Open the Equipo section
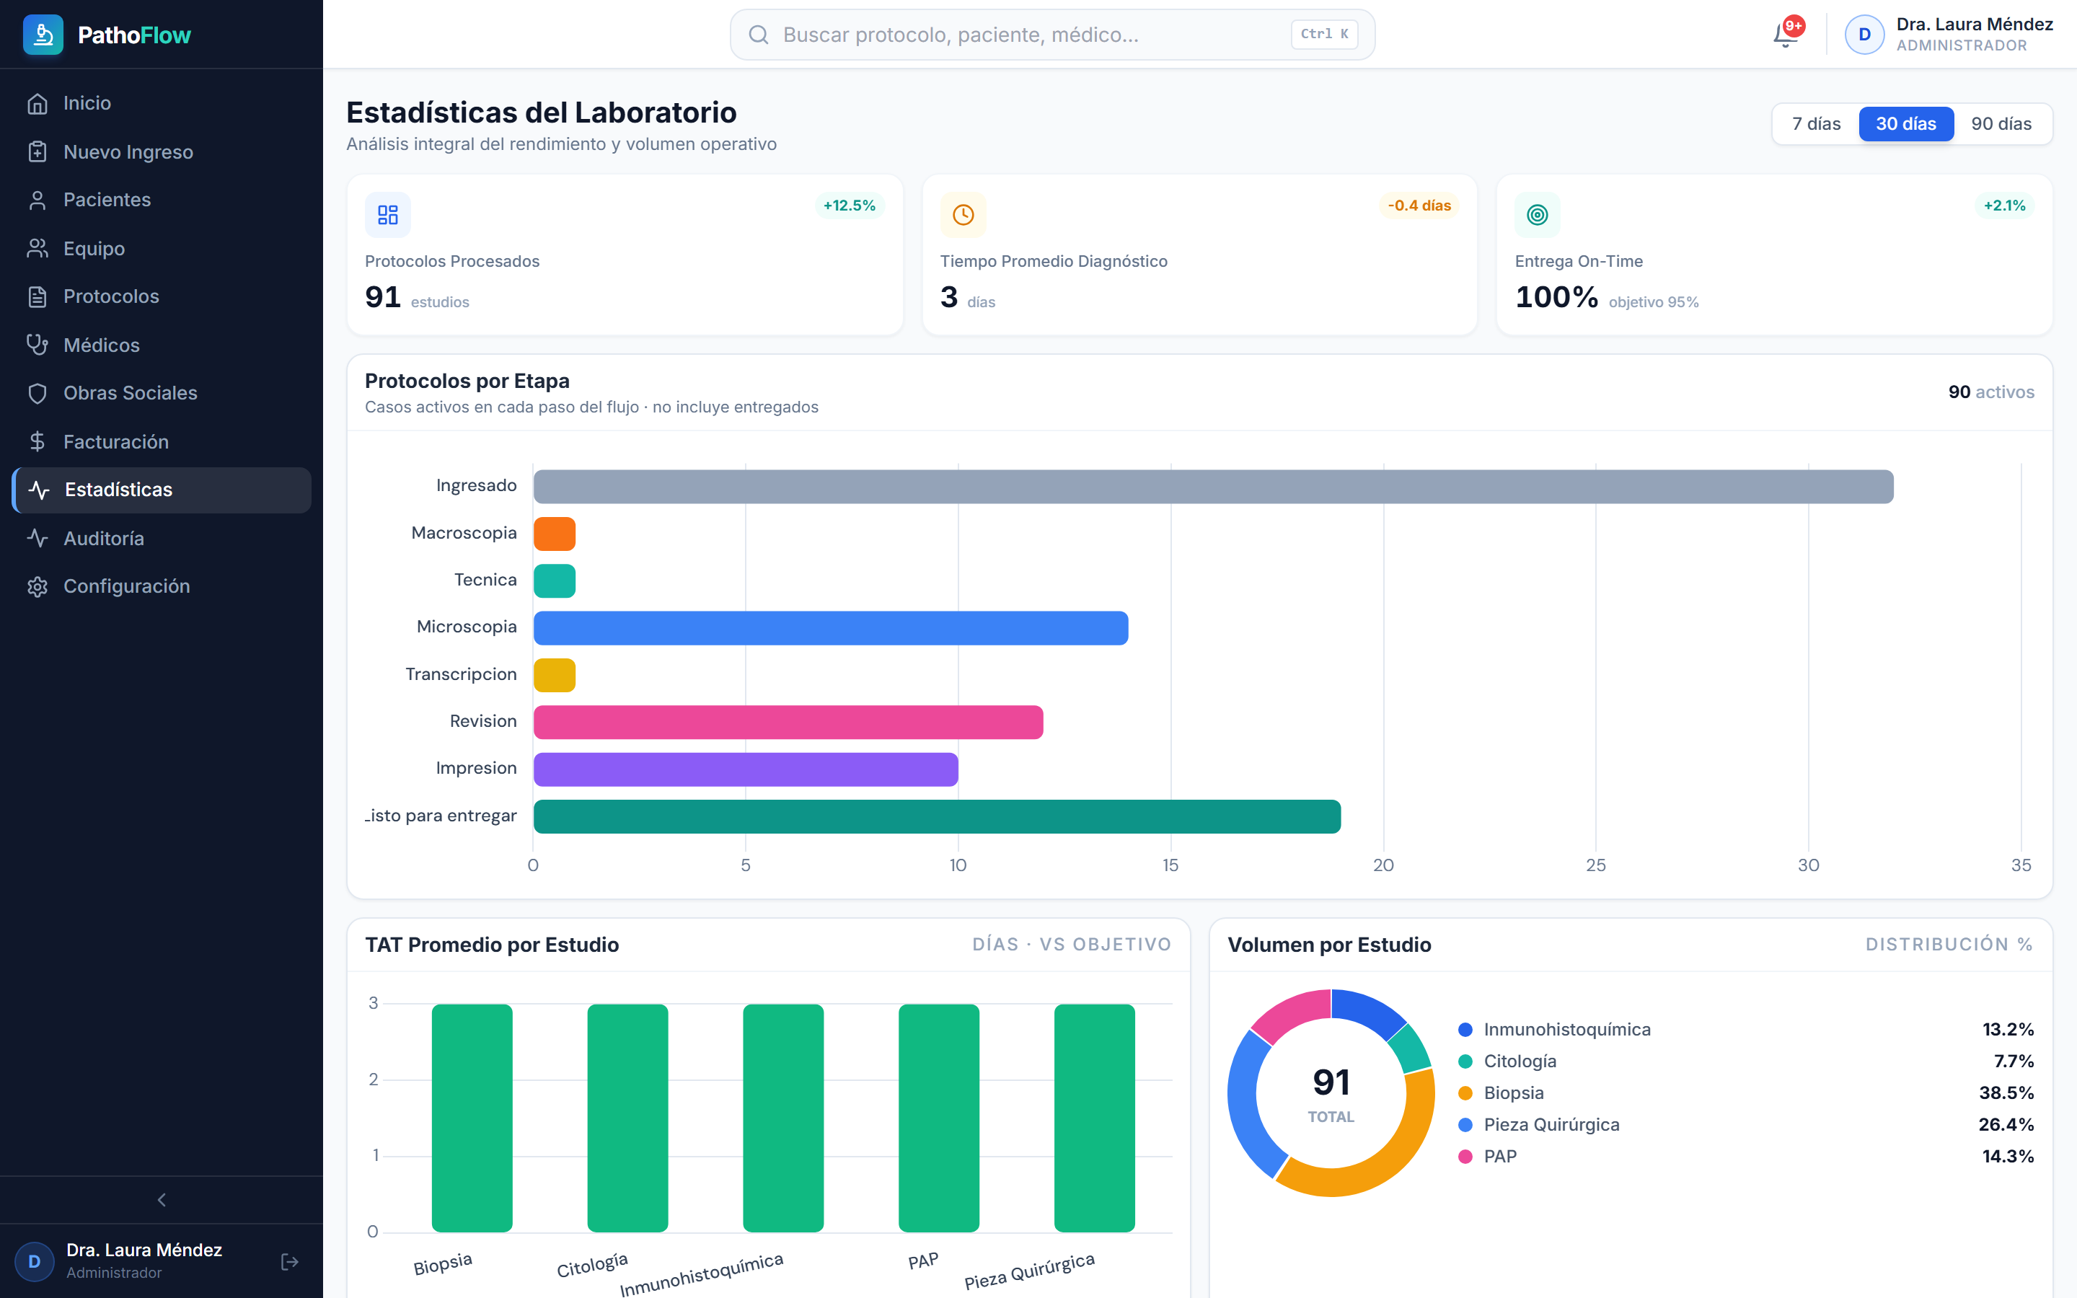 click(162, 248)
